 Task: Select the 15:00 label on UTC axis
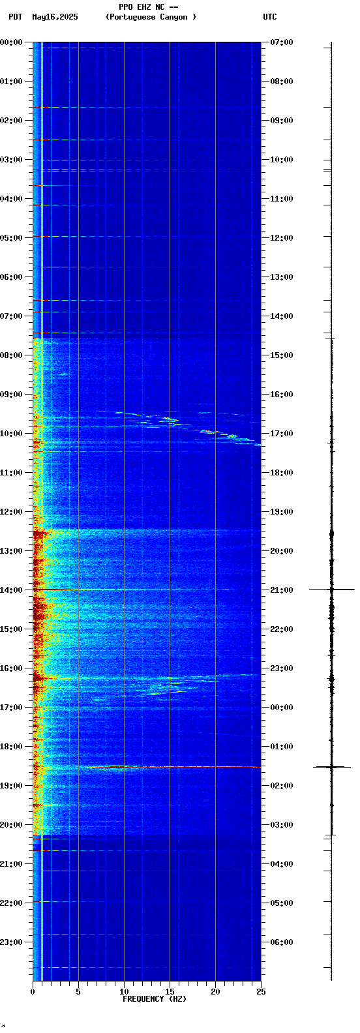click(x=281, y=355)
